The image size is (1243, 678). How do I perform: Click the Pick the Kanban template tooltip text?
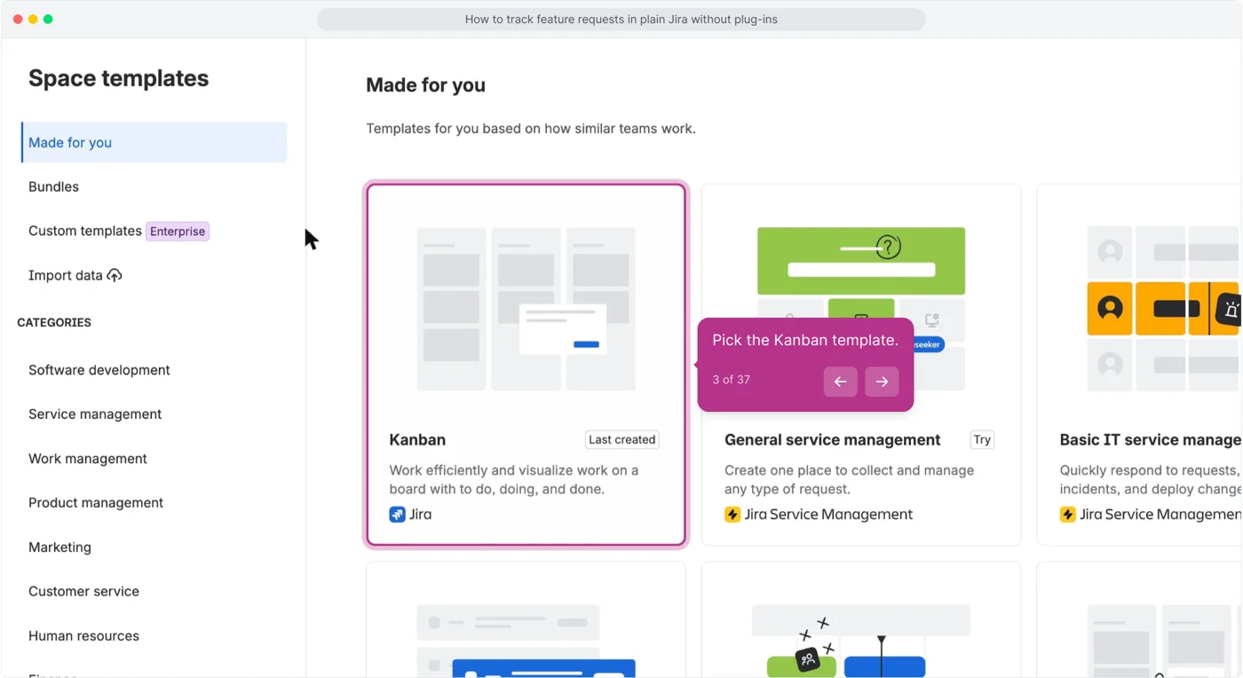click(x=805, y=340)
